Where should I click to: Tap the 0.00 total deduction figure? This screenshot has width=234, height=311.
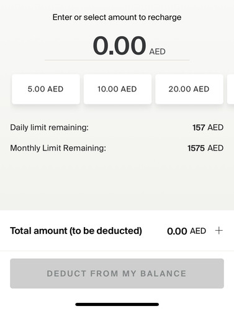(177, 231)
